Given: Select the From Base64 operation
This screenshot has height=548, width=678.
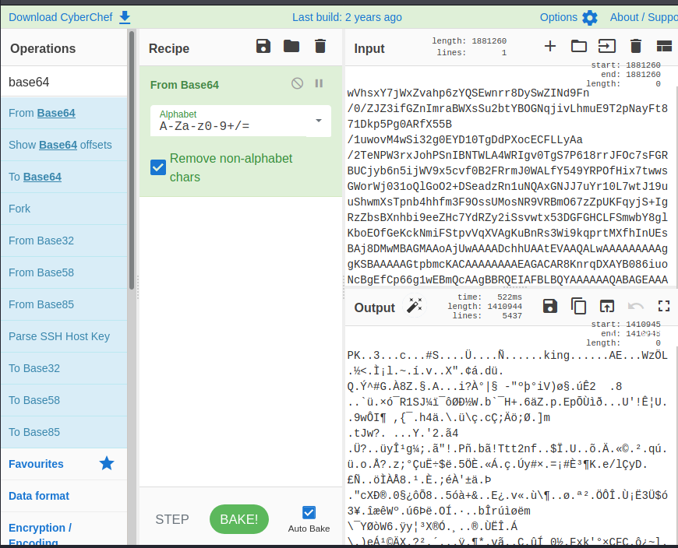Looking at the screenshot, I should tap(64, 113).
